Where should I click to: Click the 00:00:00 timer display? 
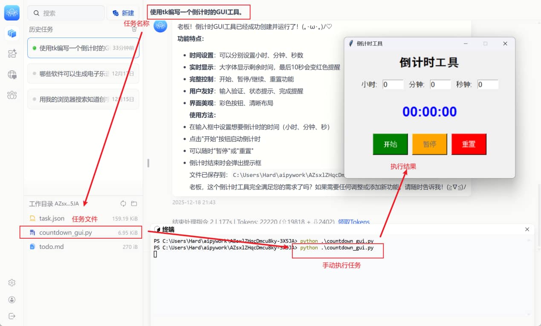(430, 112)
